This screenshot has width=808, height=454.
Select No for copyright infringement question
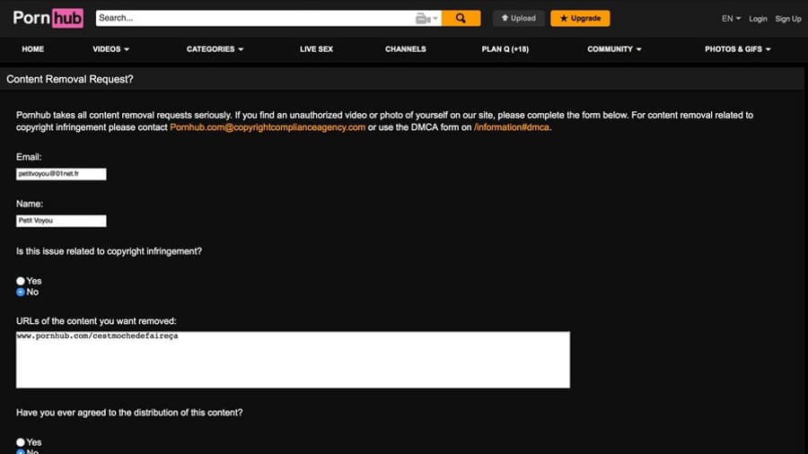(x=21, y=292)
